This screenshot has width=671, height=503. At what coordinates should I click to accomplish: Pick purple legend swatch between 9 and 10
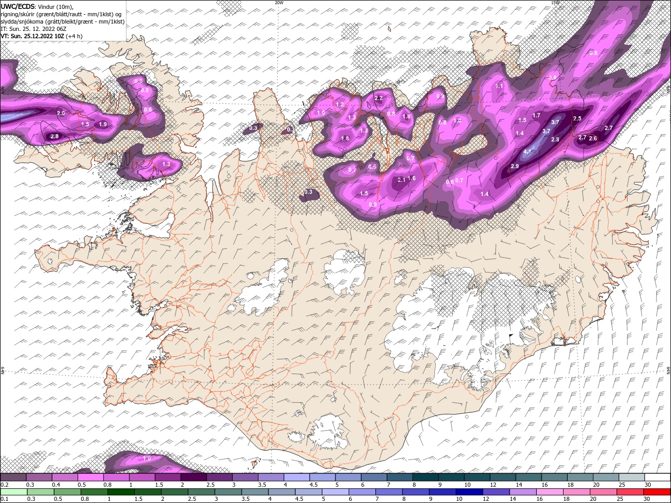click(x=451, y=477)
